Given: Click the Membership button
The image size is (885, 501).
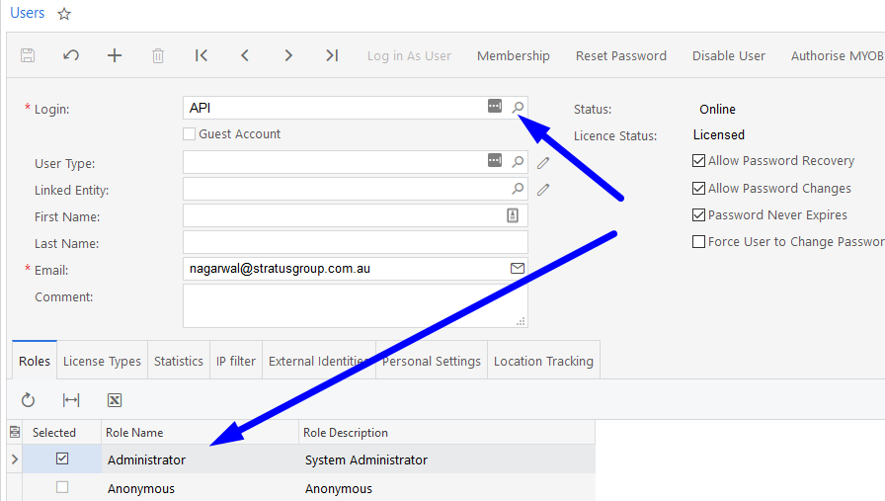Looking at the screenshot, I should pos(514,56).
